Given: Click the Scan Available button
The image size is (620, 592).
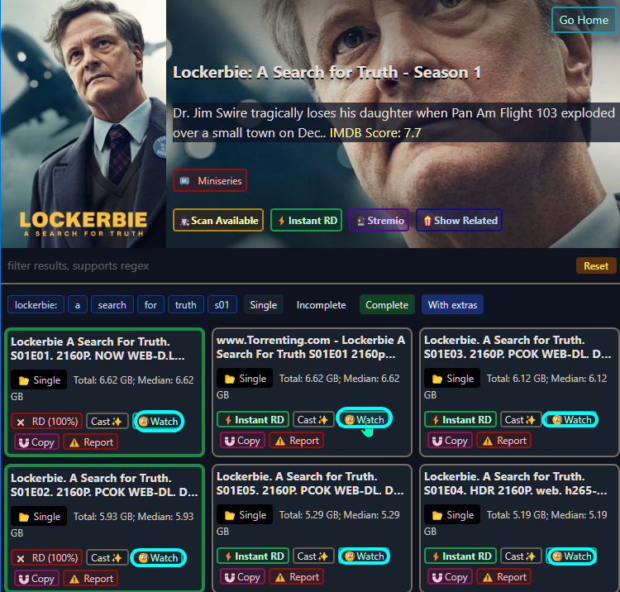Looking at the screenshot, I should click(218, 220).
